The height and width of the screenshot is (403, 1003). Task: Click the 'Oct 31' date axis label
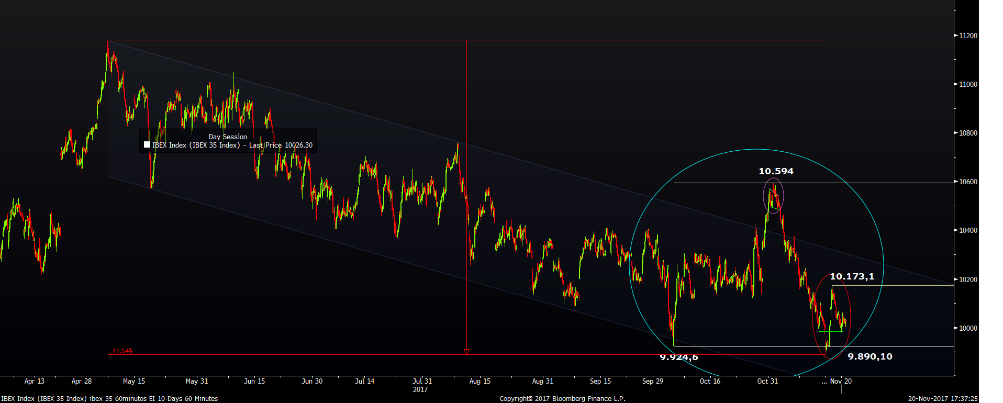point(768,381)
